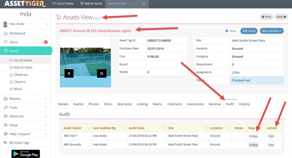The image size is (292, 158).
Task: Collapse the Assets sidebar section
Action: (x=45, y=51)
